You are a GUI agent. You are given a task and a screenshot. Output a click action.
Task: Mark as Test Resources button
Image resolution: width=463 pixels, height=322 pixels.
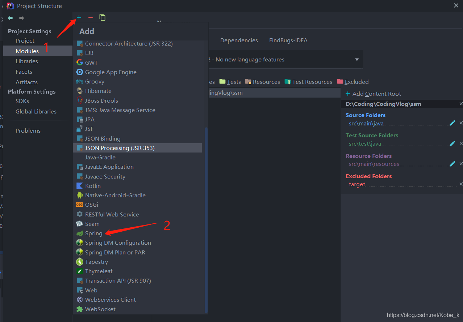[308, 82]
